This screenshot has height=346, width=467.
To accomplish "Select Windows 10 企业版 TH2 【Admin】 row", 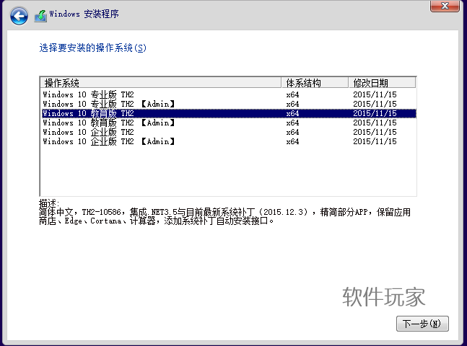I will point(228,141).
